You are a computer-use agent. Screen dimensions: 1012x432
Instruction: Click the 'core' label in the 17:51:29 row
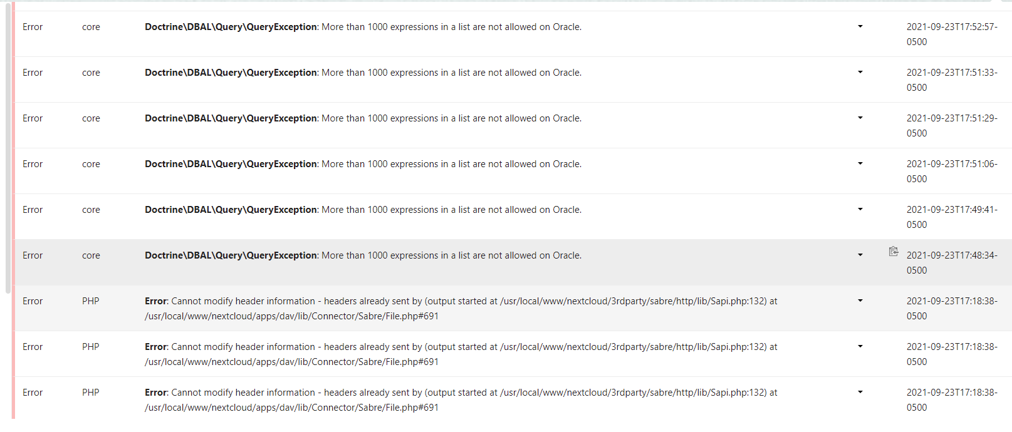tap(91, 118)
